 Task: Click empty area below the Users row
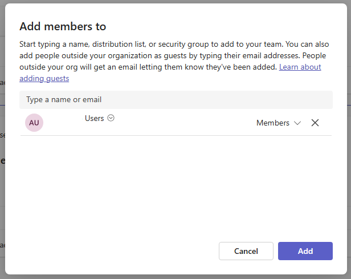[175, 183]
